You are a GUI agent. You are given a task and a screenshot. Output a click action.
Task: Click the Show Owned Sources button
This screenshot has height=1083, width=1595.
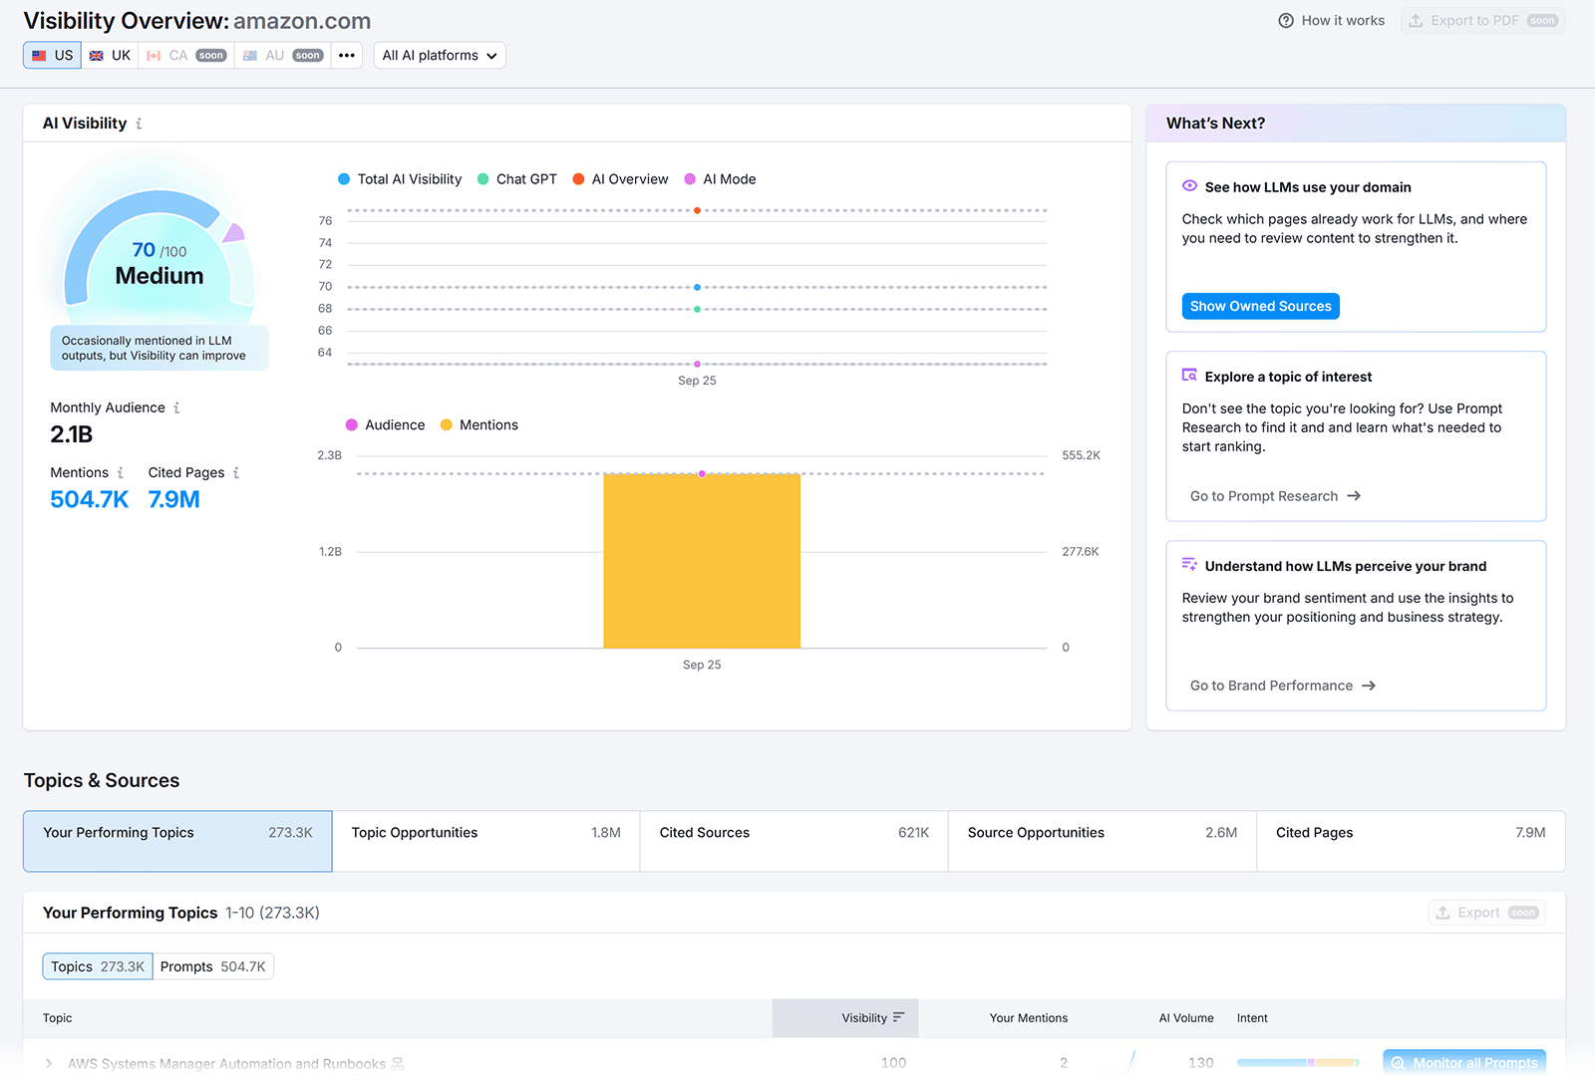(x=1260, y=306)
